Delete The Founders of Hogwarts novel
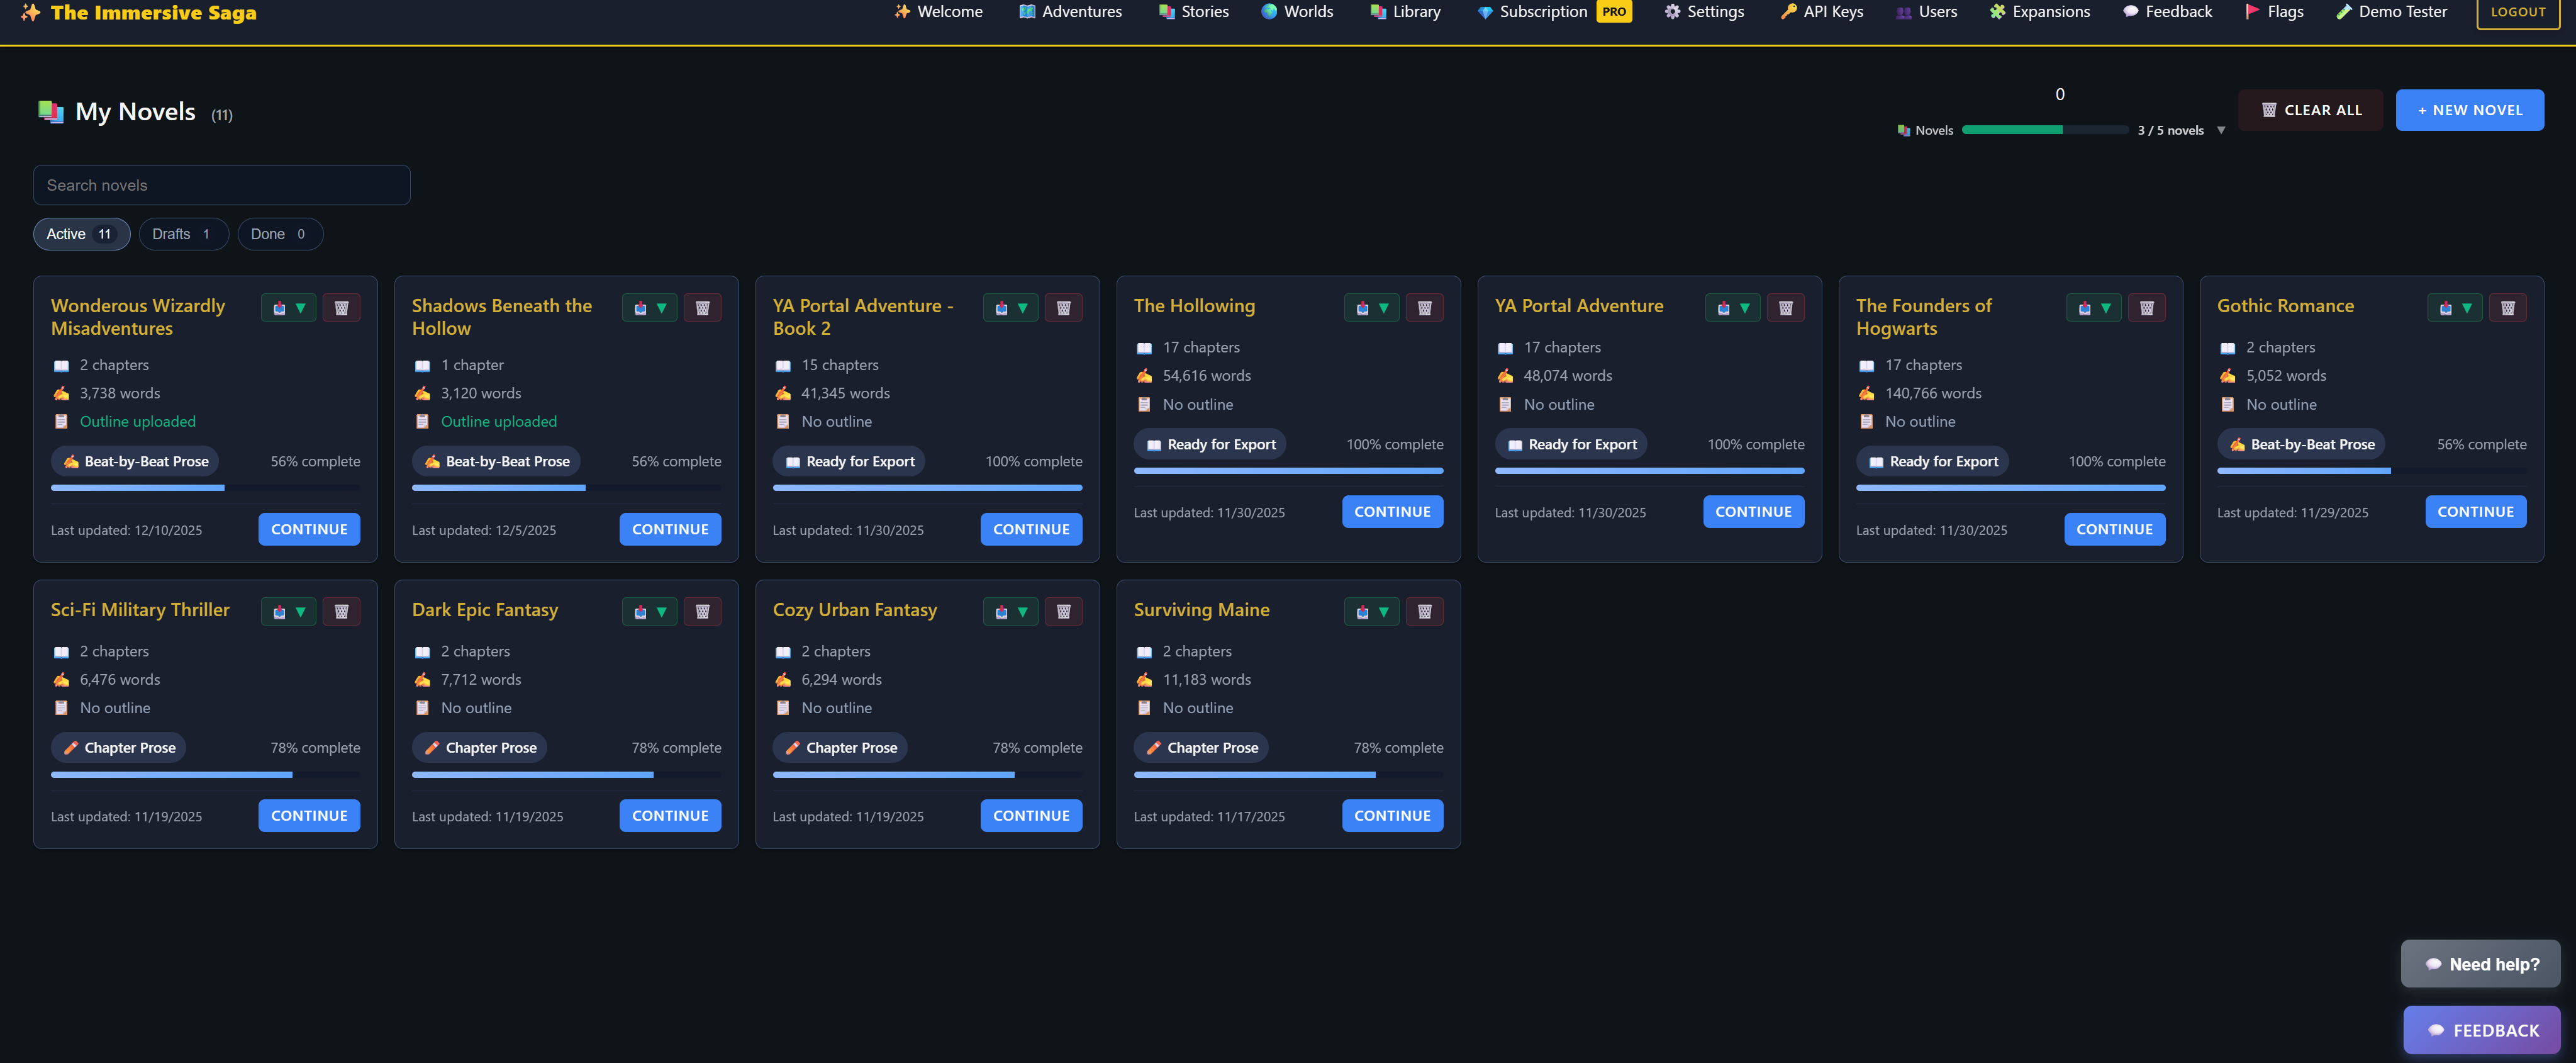The height and width of the screenshot is (1063, 2576). point(2146,308)
